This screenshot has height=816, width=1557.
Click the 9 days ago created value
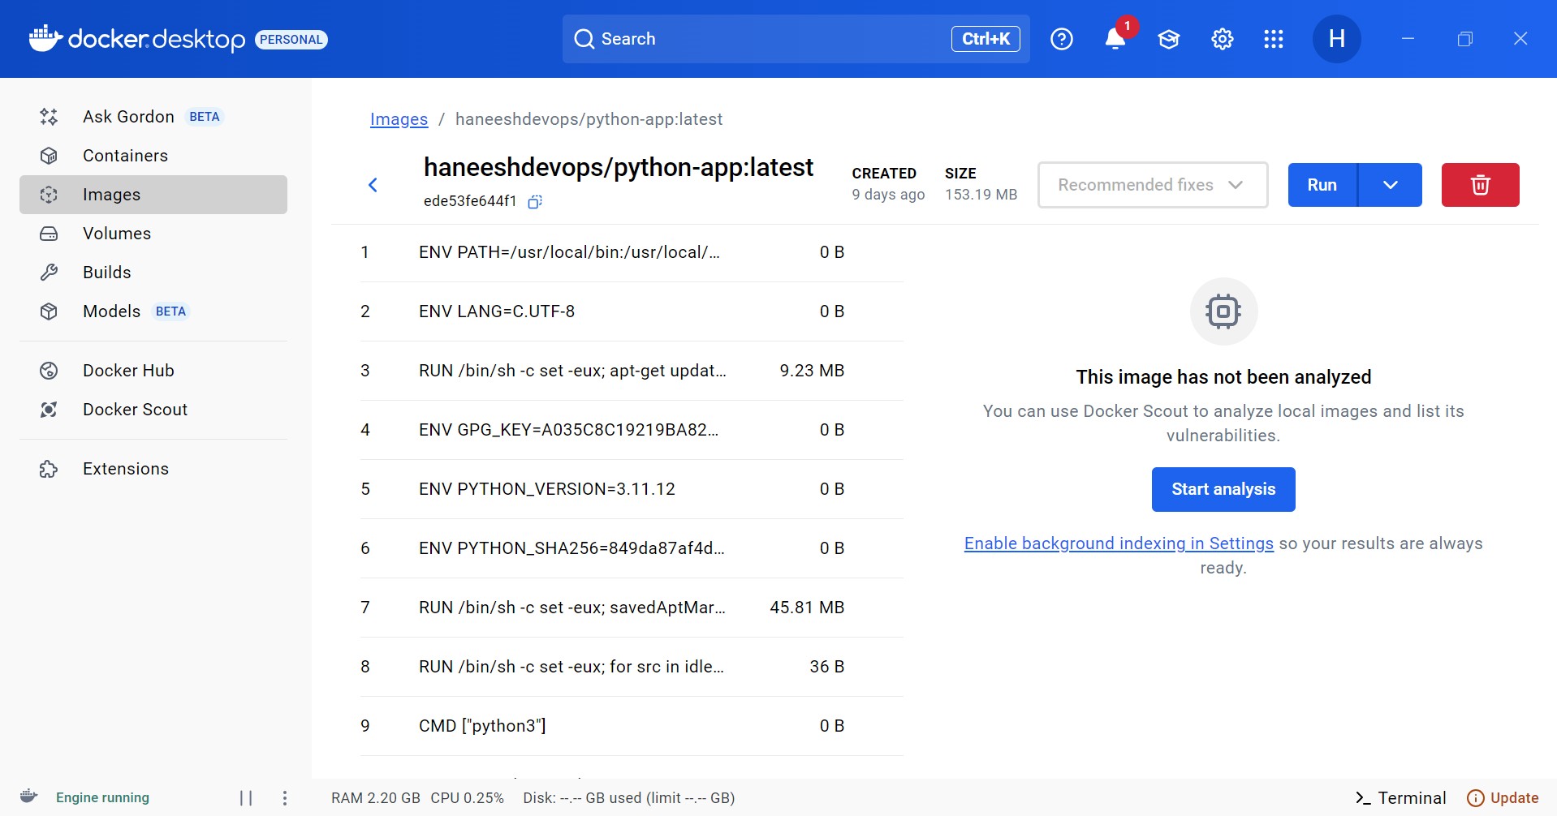(888, 195)
